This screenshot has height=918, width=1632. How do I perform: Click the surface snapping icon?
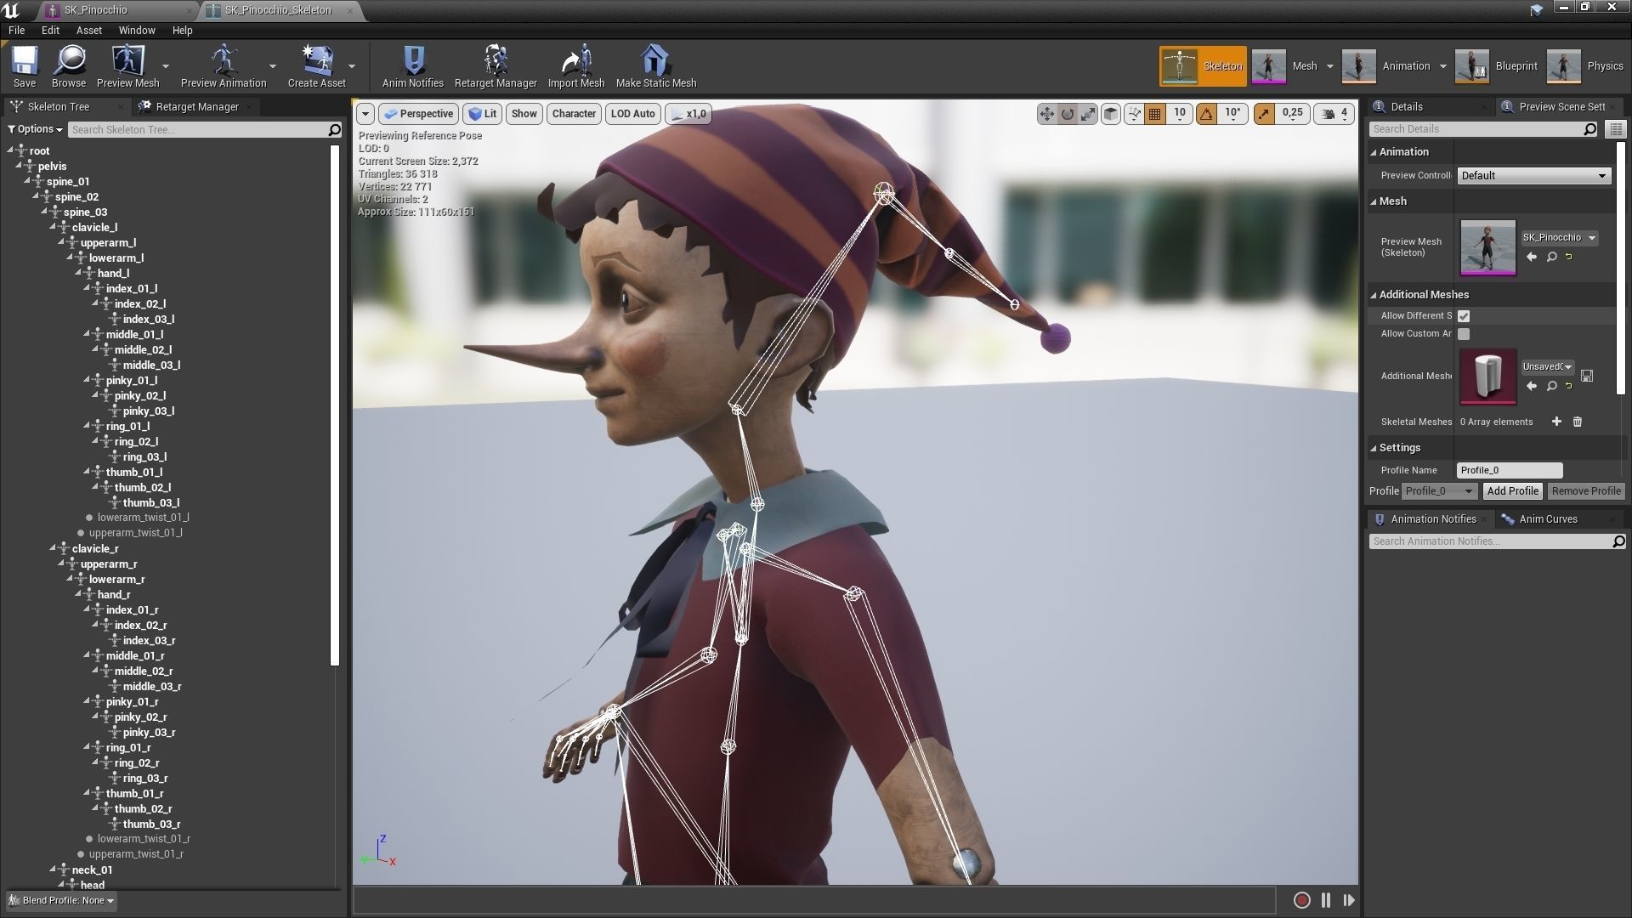[1134, 114]
